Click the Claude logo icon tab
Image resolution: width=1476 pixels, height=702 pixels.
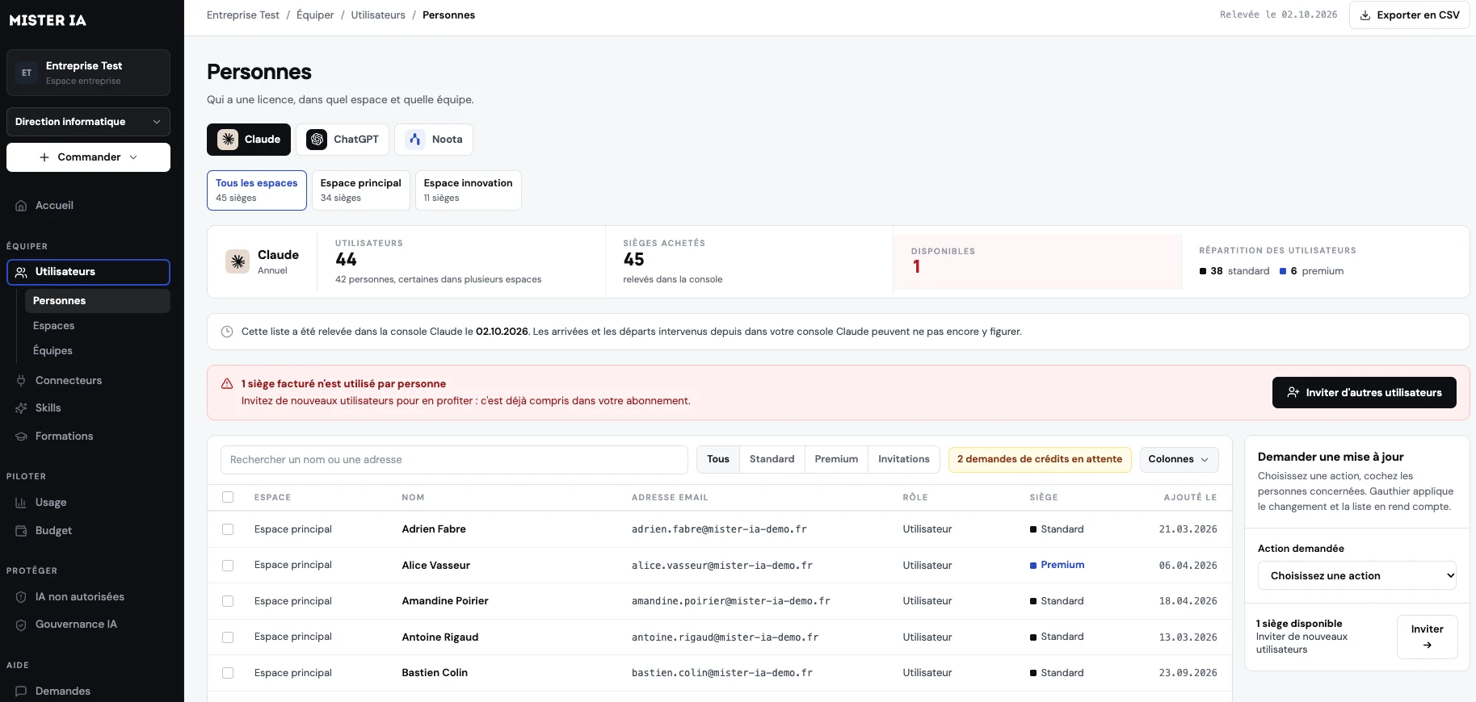228,140
